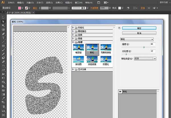
Task: Open the stroke color dropdown arrow
Action: (29, 8)
